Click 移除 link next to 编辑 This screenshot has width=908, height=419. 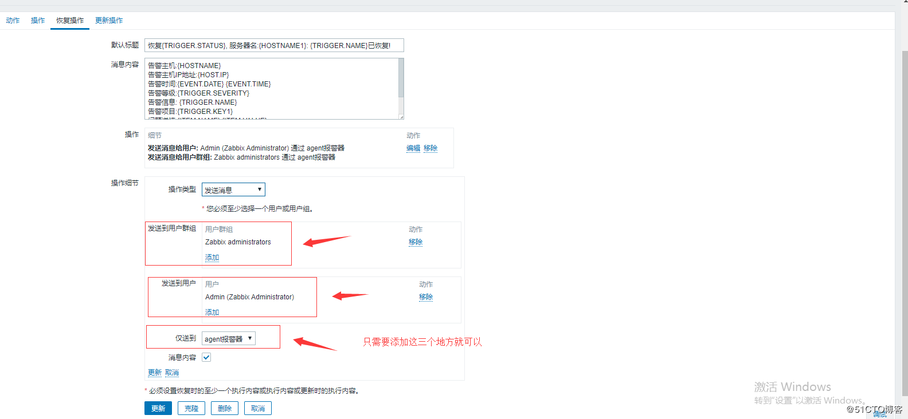coord(430,148)
